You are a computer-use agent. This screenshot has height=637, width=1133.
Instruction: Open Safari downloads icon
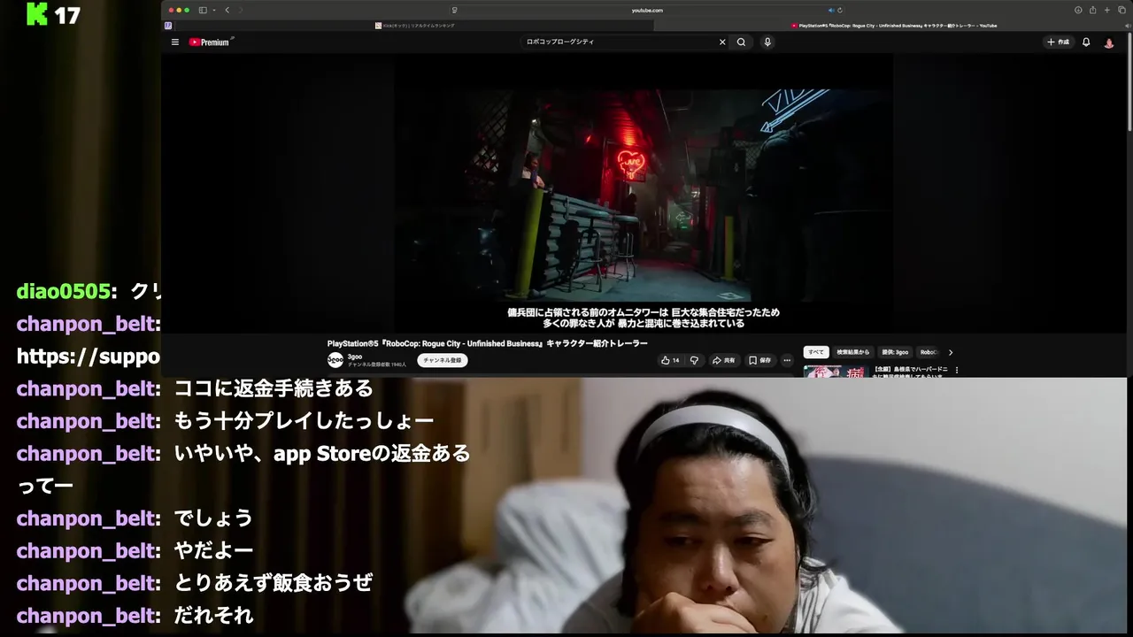(1078, 10)
